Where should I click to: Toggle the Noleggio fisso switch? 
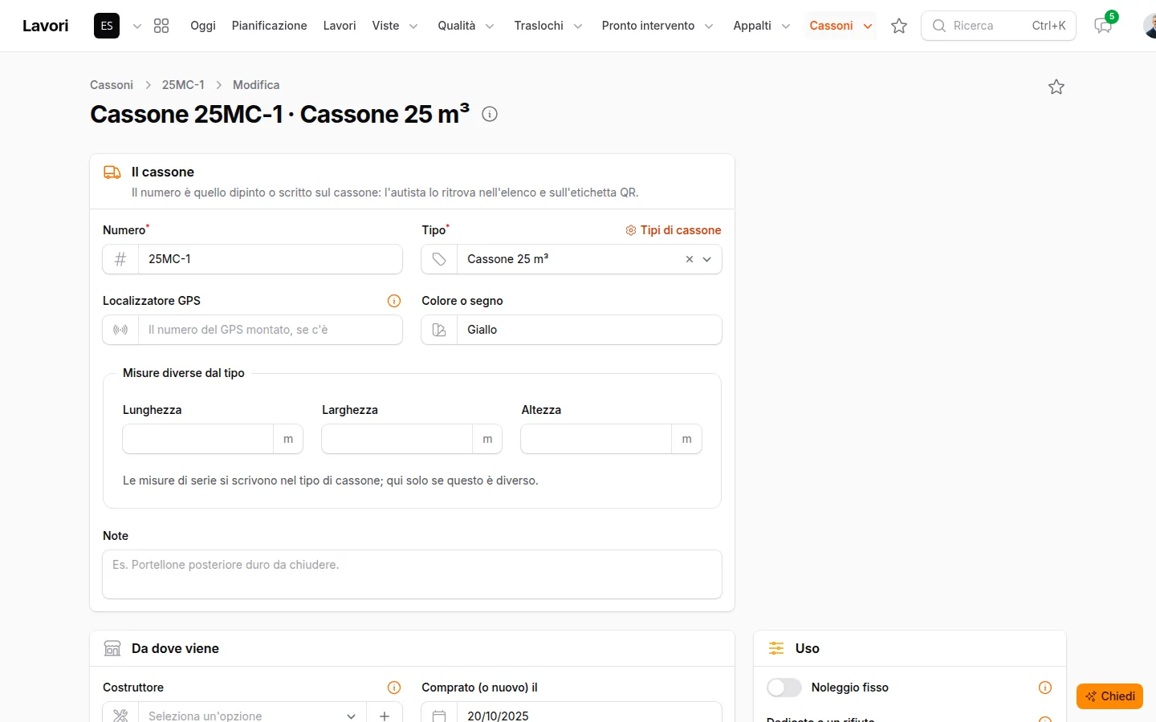[784, 688]
